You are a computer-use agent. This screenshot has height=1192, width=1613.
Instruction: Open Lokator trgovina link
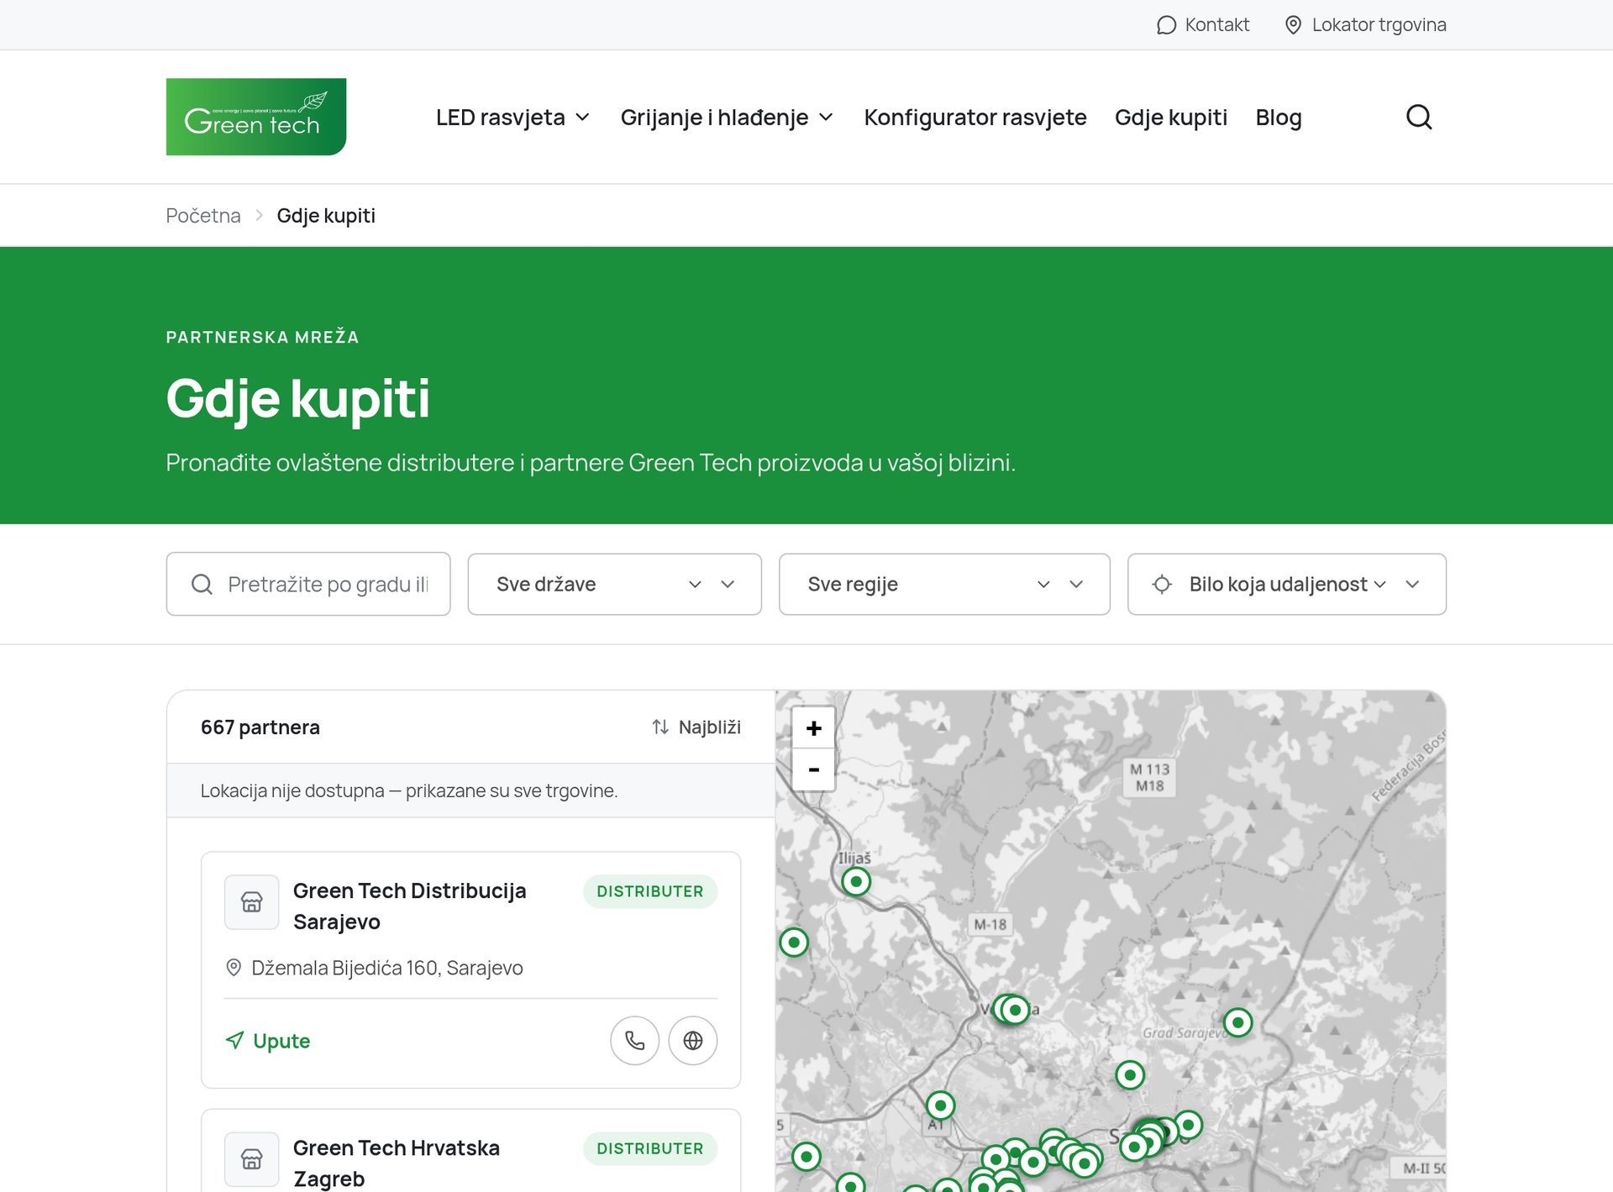1365,24
